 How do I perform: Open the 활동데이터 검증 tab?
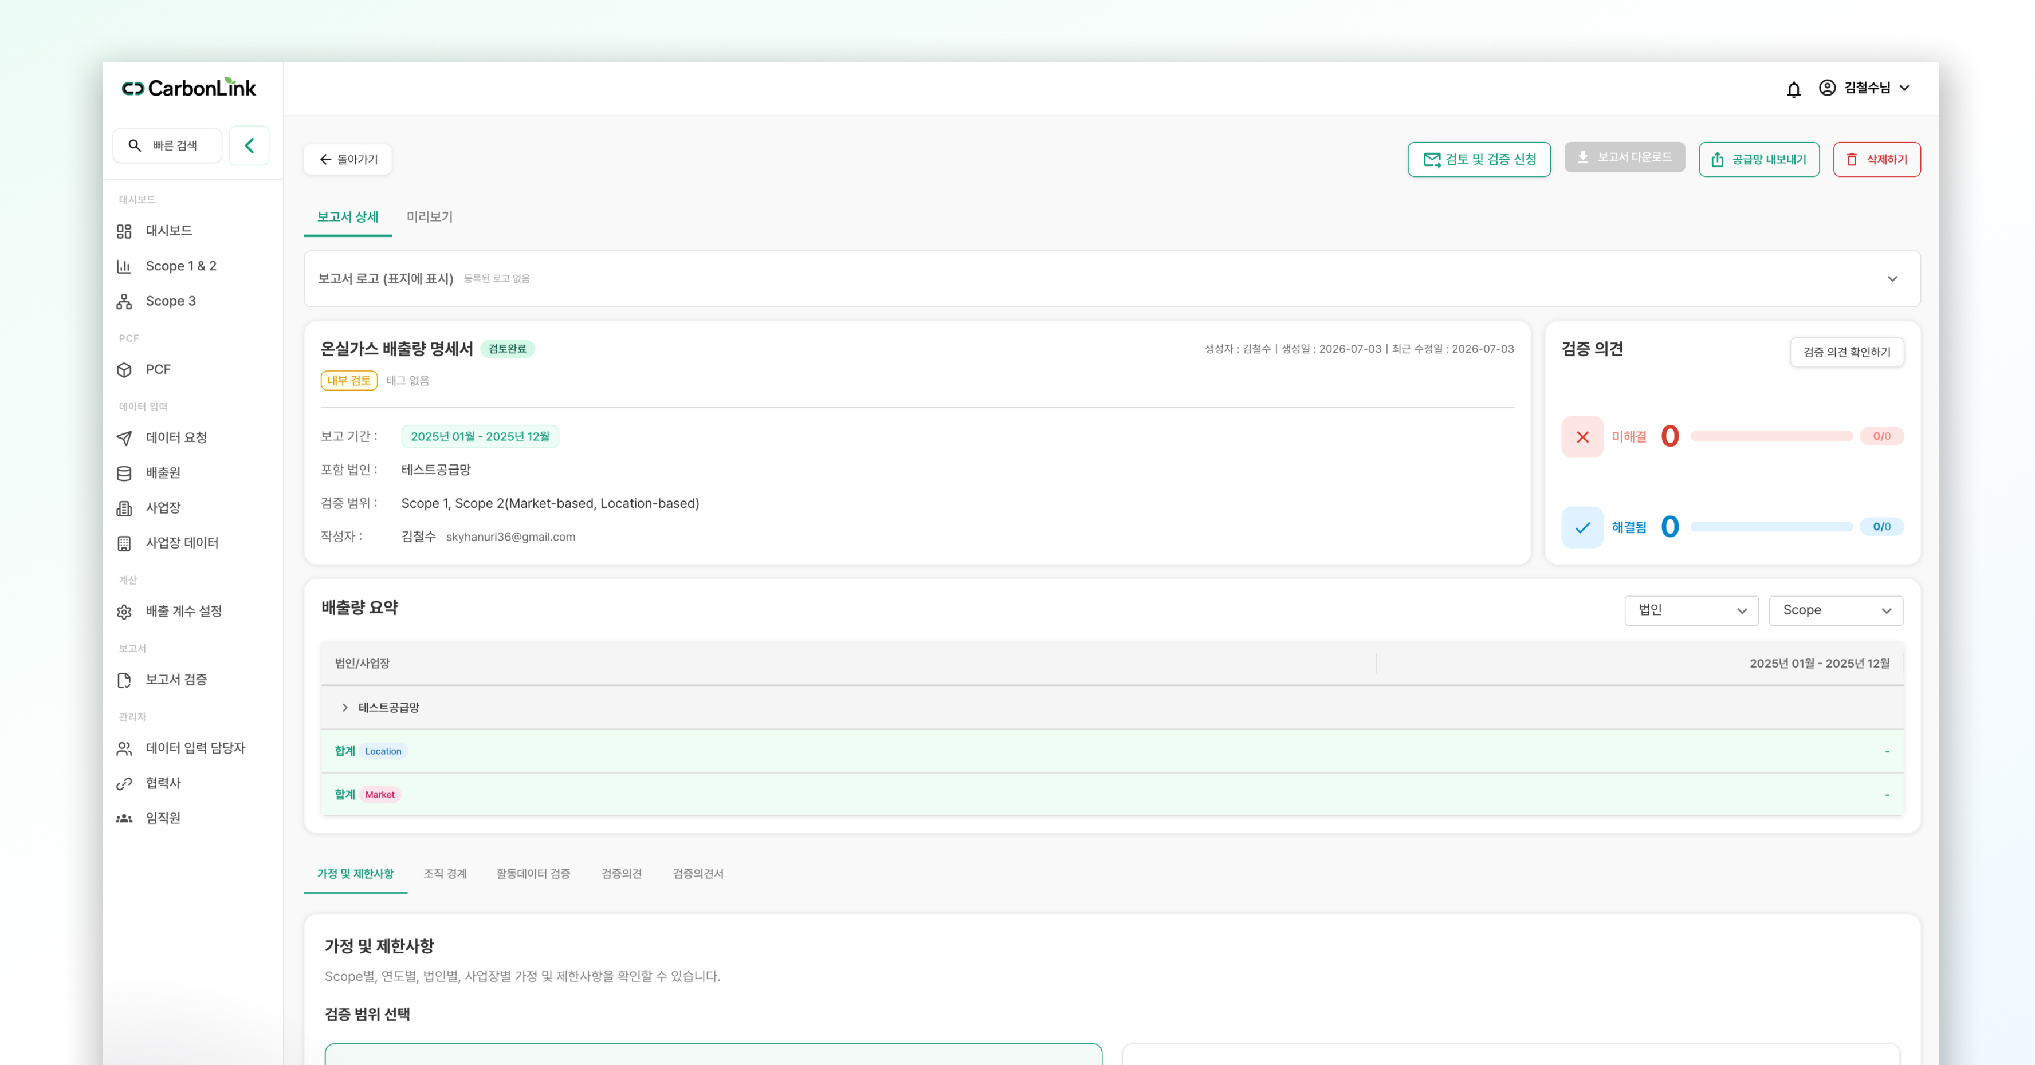[x=533, y=874]
